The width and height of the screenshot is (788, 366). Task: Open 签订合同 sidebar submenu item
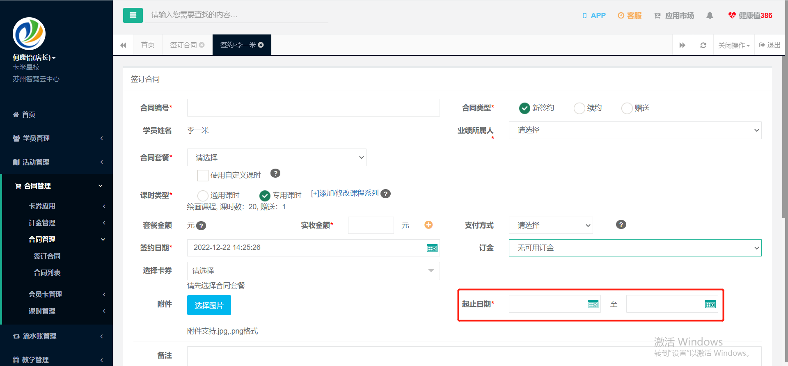47,256
